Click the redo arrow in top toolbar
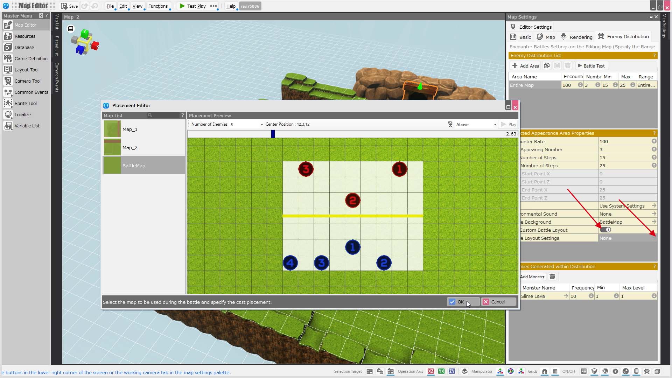The width and height of the screenshot is (672, 378). pyautogui.click(x=94, y=6)
